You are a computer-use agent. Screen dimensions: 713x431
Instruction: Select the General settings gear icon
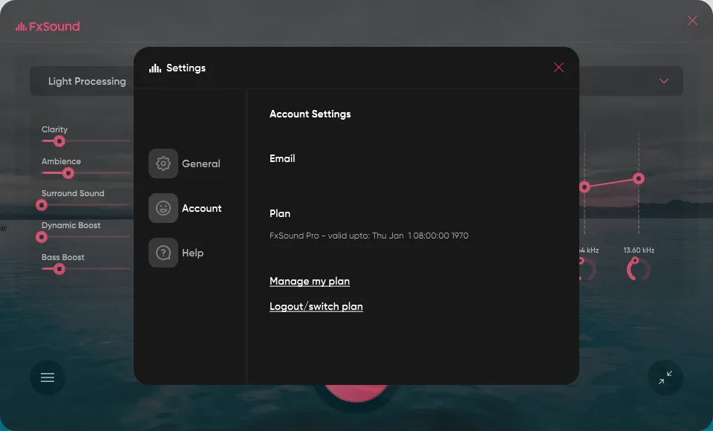tap(163, 163)
